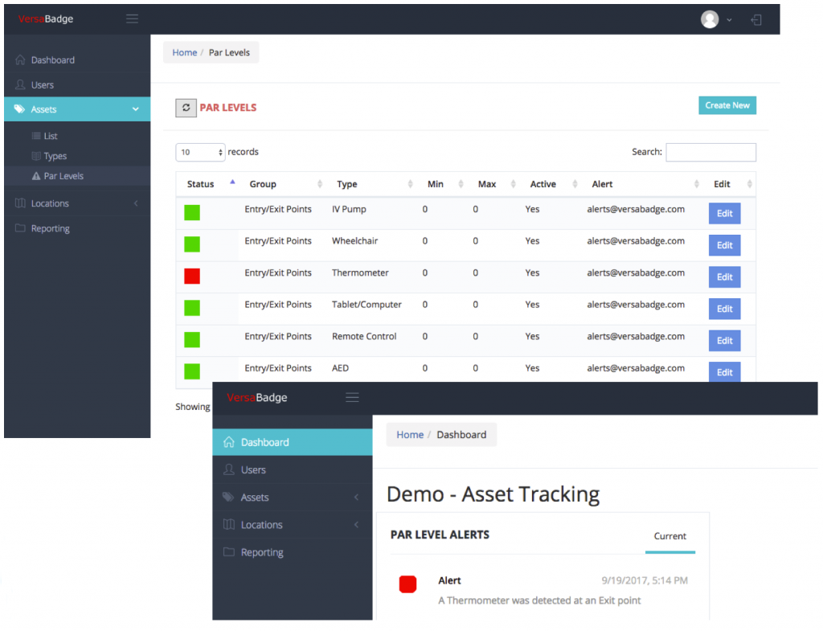Open the records-per-page dropdown
The height and width of the screenshot is (631, 823).
200,152
